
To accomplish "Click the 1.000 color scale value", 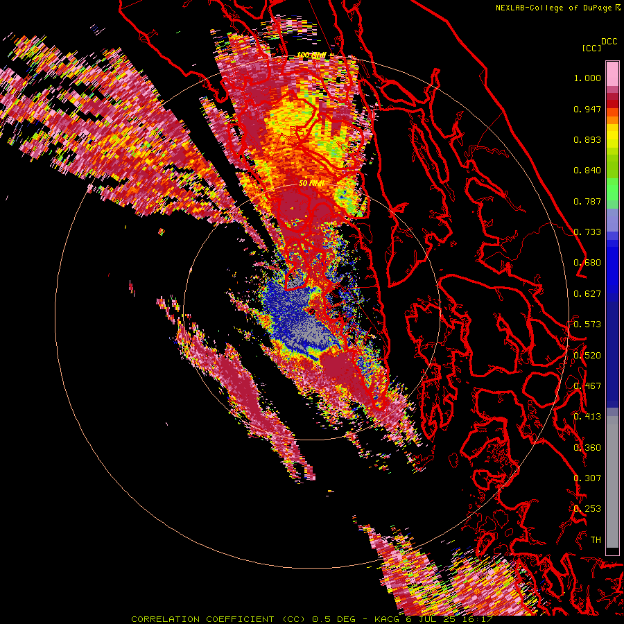I will (587, 78).
